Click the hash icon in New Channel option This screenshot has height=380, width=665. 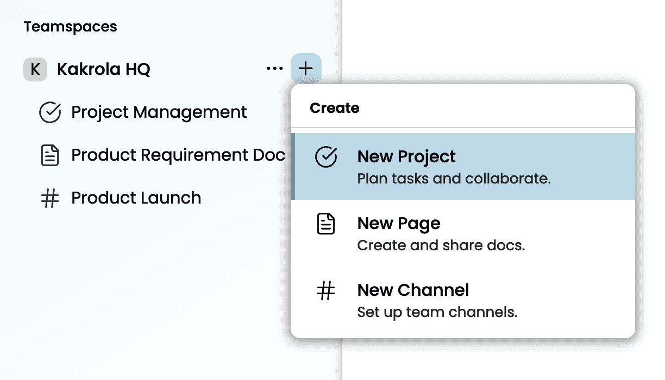click(x=326, y=291)
